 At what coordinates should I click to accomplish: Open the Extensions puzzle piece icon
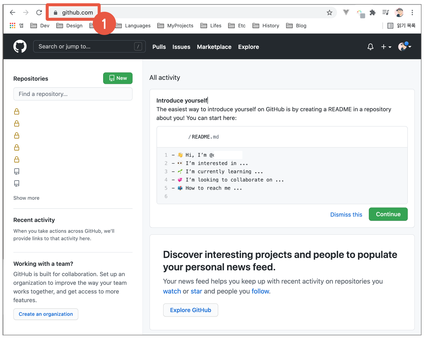(373, 12)
